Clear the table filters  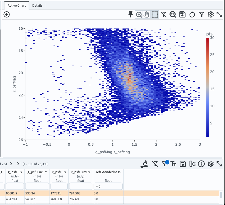point(155,164)
